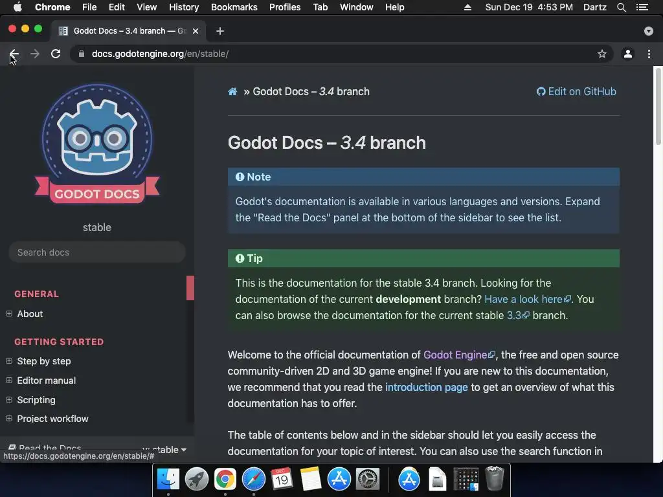Image resolution: width=663 pixels, height=497 pixels.
Task: Open the tab search arrow at window top right
Action: (x=648, y=31)
